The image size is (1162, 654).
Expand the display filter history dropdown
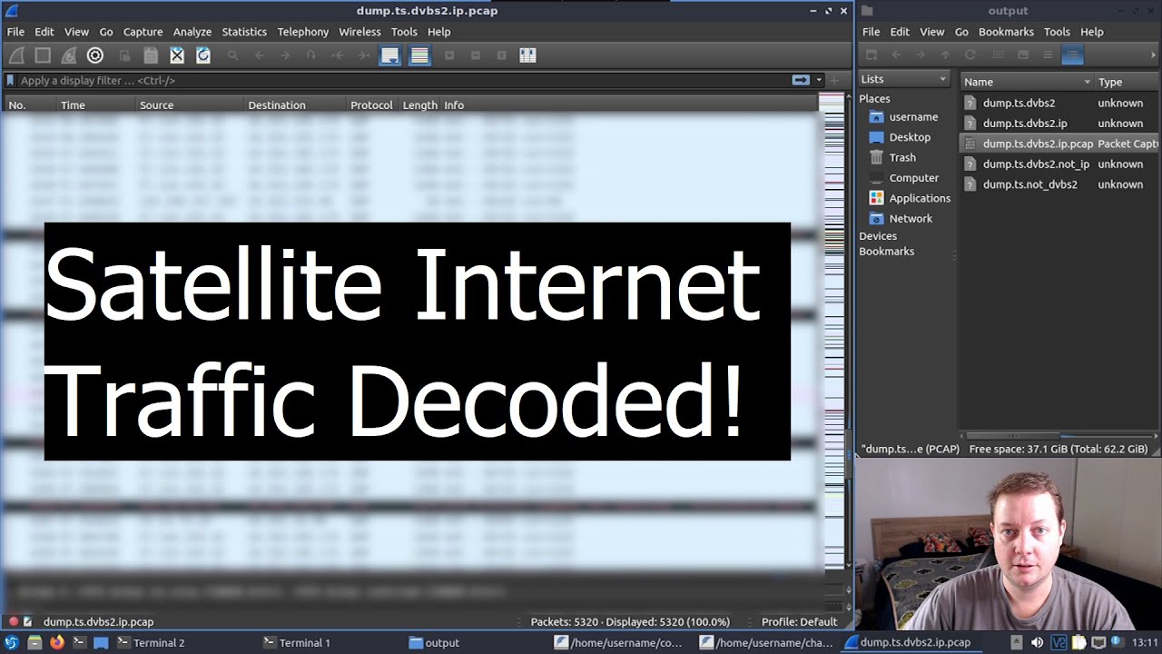pyautogui.click(x=819, y=80)
